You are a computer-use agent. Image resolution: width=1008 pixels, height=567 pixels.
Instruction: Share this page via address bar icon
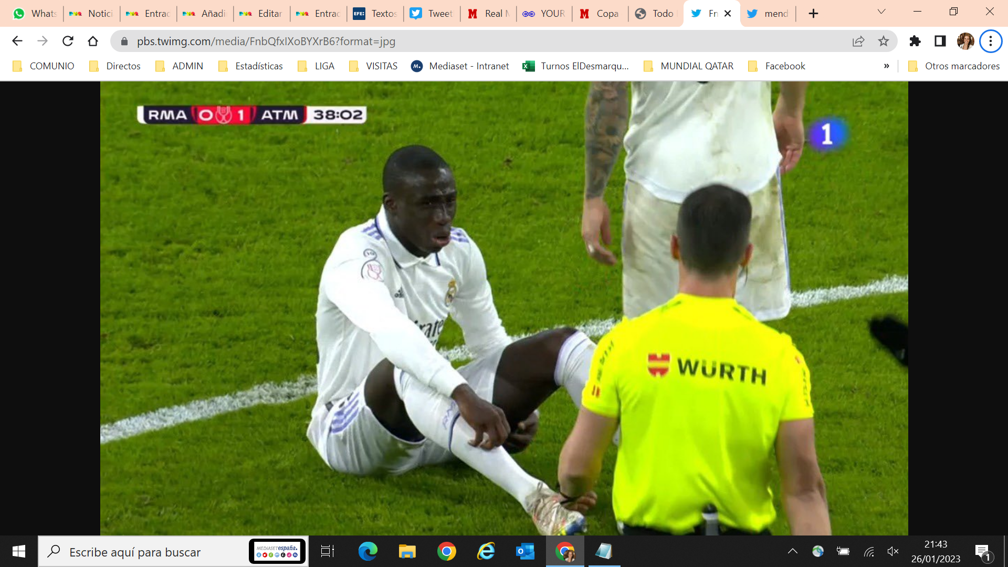(858, 41)
